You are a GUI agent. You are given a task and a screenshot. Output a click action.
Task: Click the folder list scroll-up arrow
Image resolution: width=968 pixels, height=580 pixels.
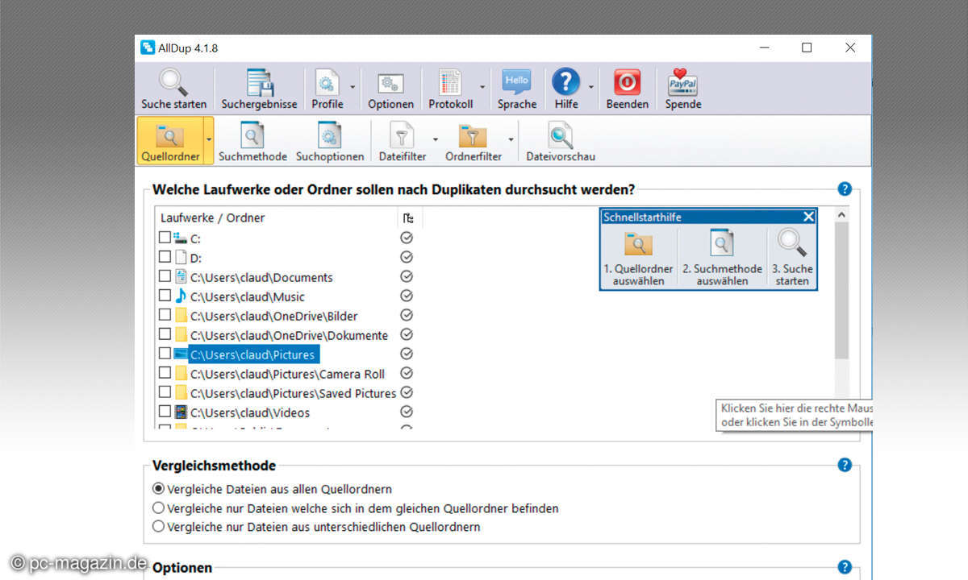(842, 215)
